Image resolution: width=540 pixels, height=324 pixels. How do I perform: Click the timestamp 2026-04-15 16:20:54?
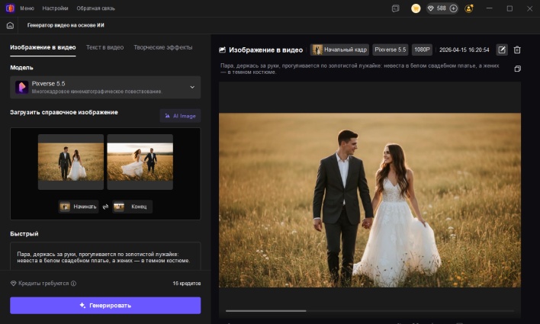(x=464, y=50)
